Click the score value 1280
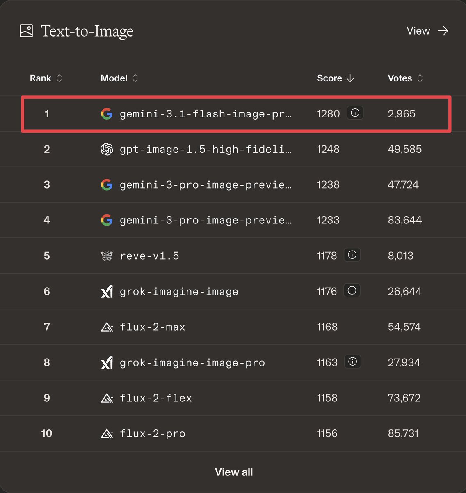This screenshot has width=466, height=493. coord(328,114)
